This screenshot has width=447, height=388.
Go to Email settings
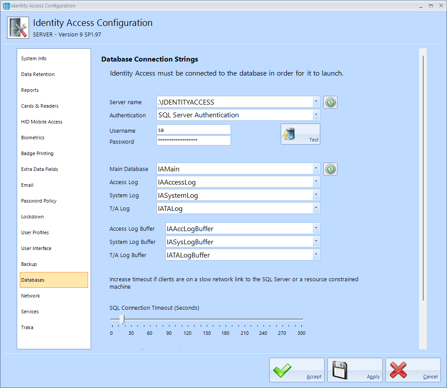[54, 185]
